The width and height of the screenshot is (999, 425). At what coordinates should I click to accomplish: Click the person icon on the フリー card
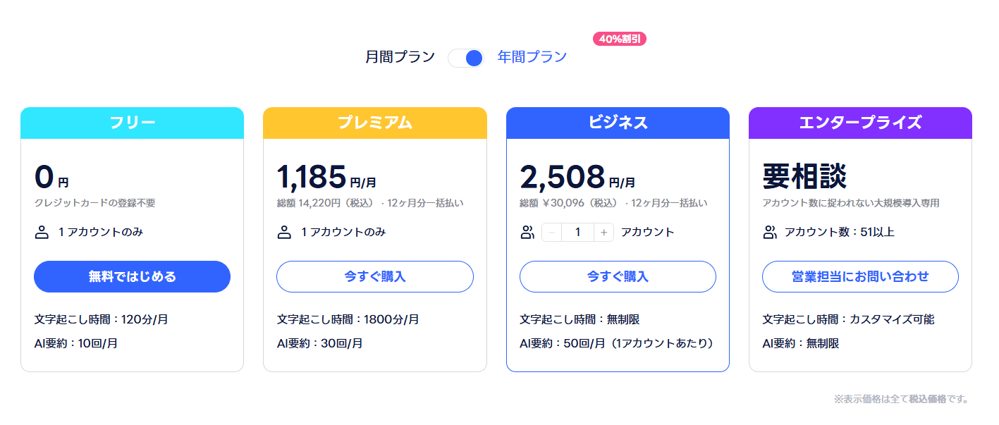[x=41, y=232]
